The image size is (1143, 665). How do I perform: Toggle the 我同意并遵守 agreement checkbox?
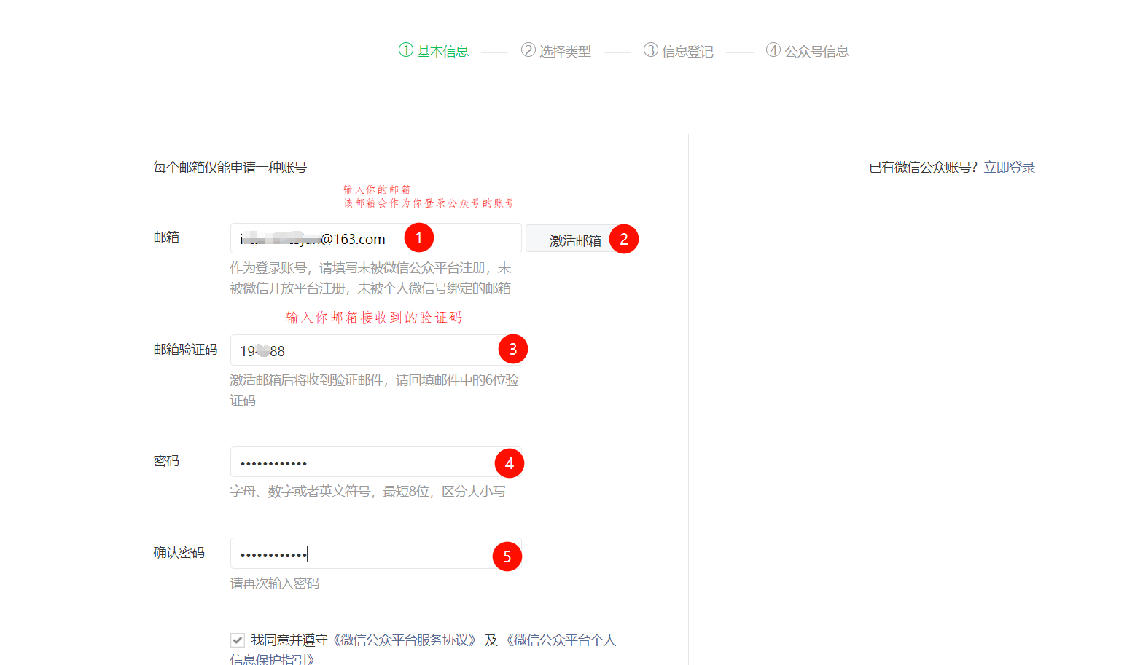(x=238, y=640)
